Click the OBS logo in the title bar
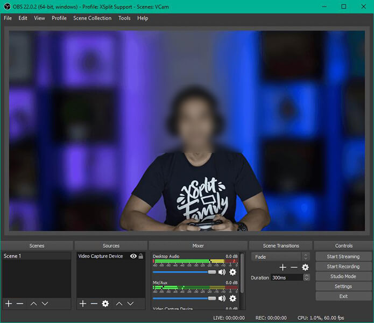374x323 pixels. pos(7,6)
